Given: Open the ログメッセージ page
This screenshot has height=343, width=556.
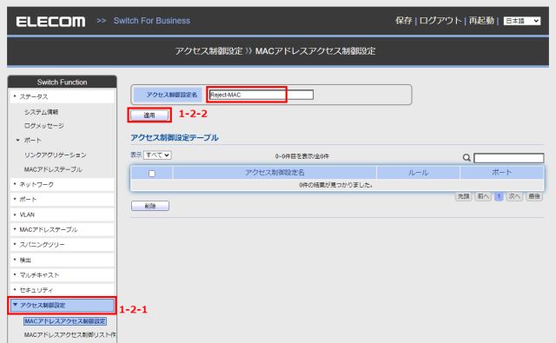Looking at the screenshot, I should (44, 126).
